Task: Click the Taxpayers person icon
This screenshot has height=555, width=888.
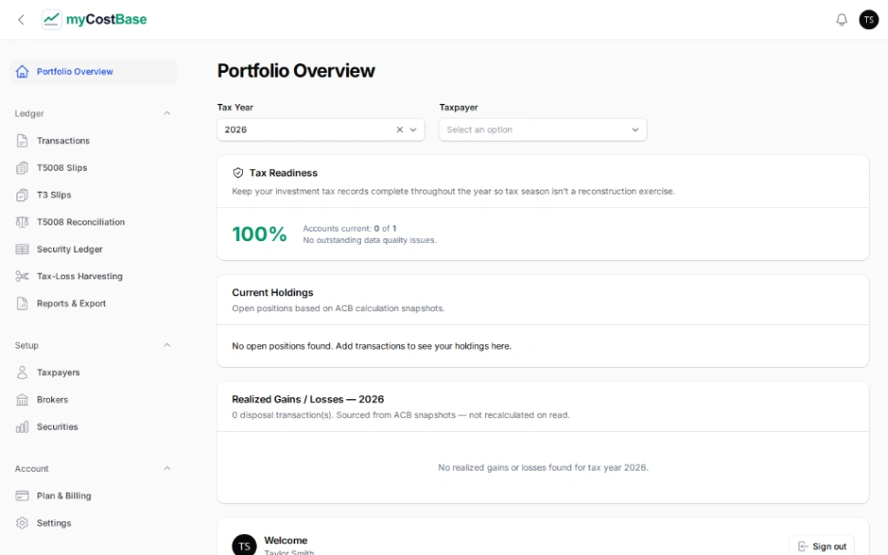Action: pos(22,372)
